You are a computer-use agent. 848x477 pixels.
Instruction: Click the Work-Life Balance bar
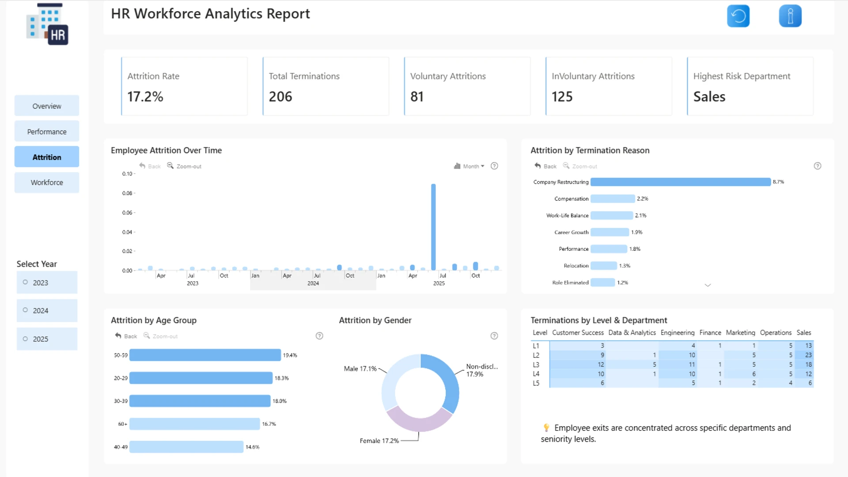pos(612,216)
